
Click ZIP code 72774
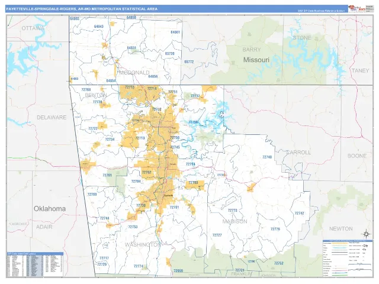pos(138,266)
